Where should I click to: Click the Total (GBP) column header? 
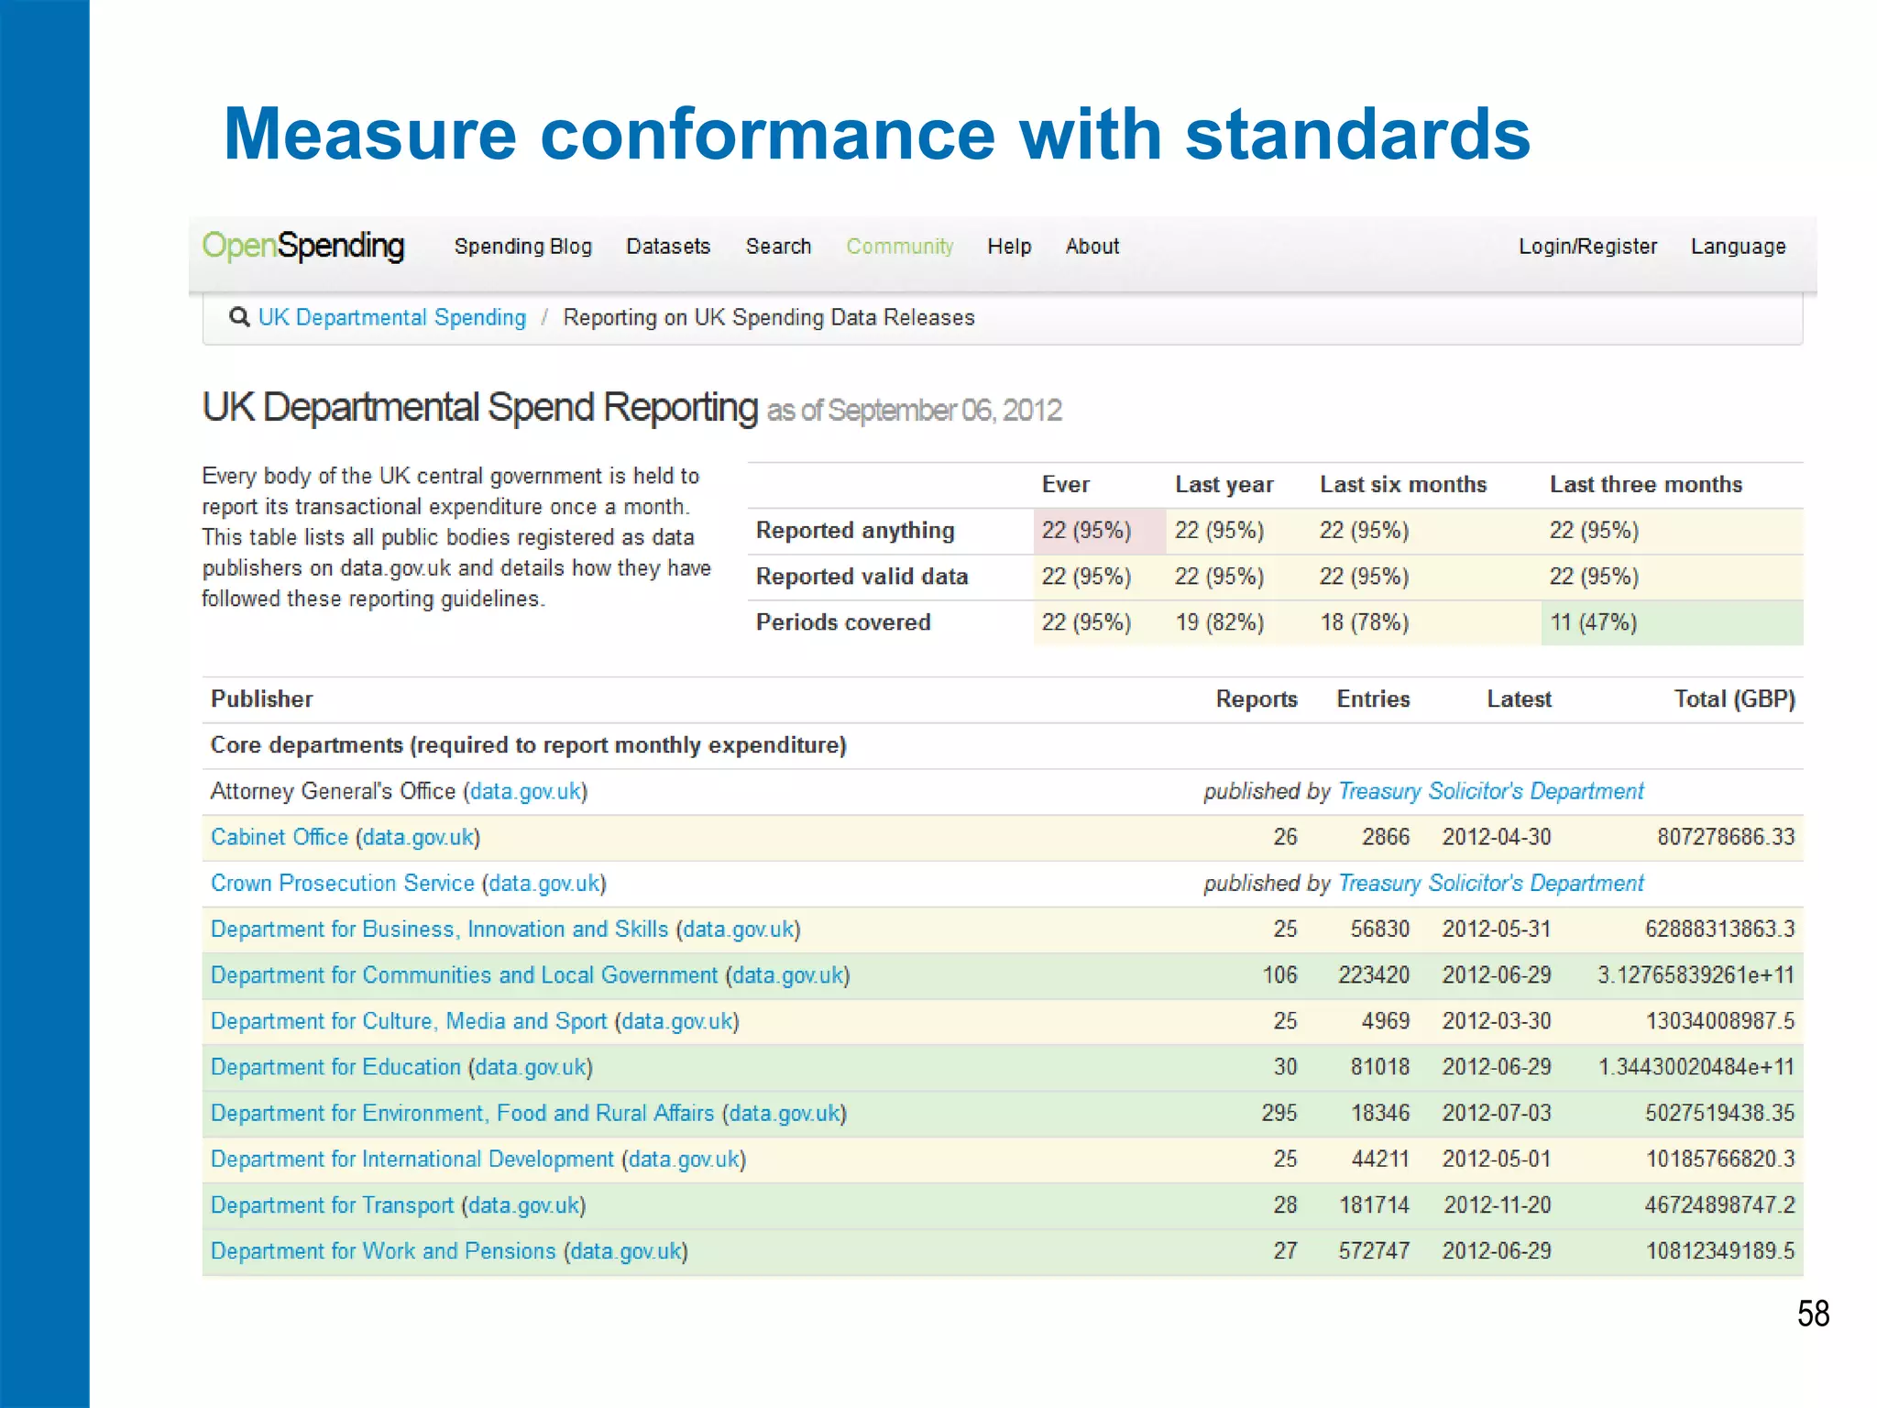1734,699
